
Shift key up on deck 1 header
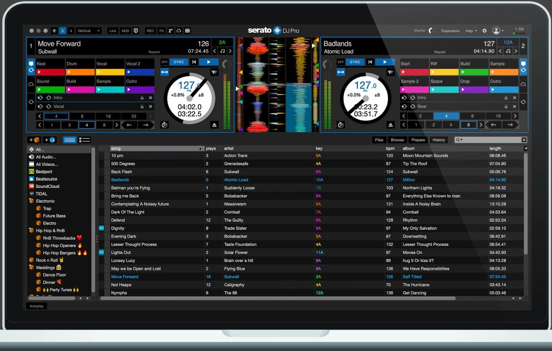230,51
